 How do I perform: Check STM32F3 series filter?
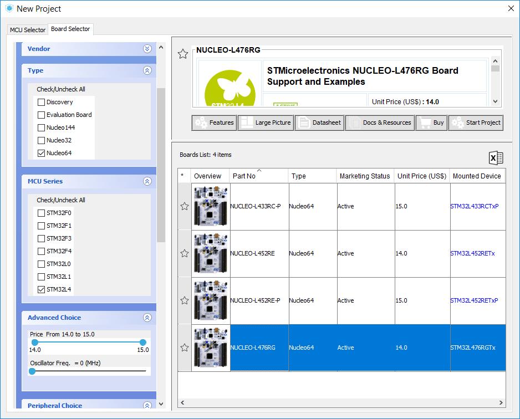coord(41,238)
